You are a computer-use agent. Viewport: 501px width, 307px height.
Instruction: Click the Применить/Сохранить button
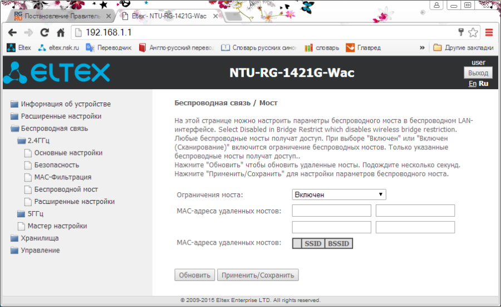click(258, 275)
